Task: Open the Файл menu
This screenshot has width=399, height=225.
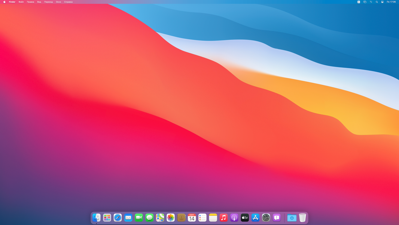Action: point(21,2)
